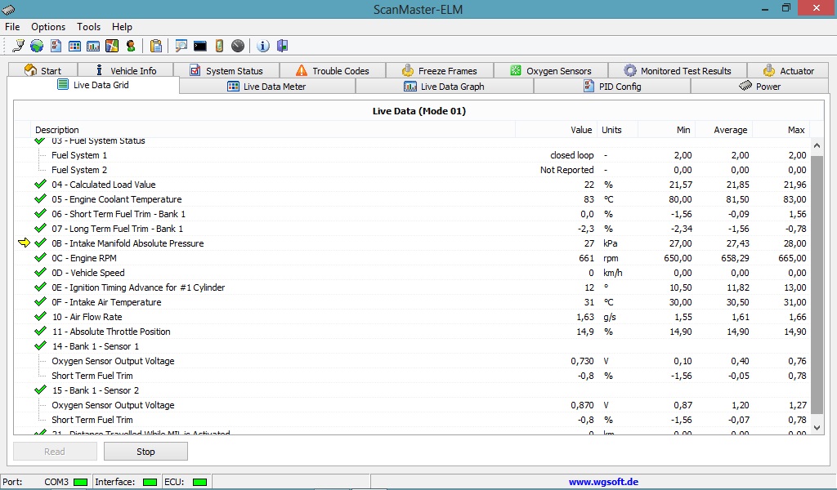Click the bar chart window toolbar icon
This screenshot has height=490, width=837.
tap(93, 46)
